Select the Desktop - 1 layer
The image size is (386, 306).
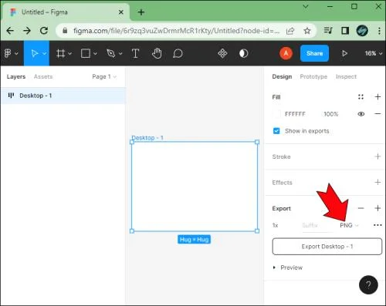point(63,96)
